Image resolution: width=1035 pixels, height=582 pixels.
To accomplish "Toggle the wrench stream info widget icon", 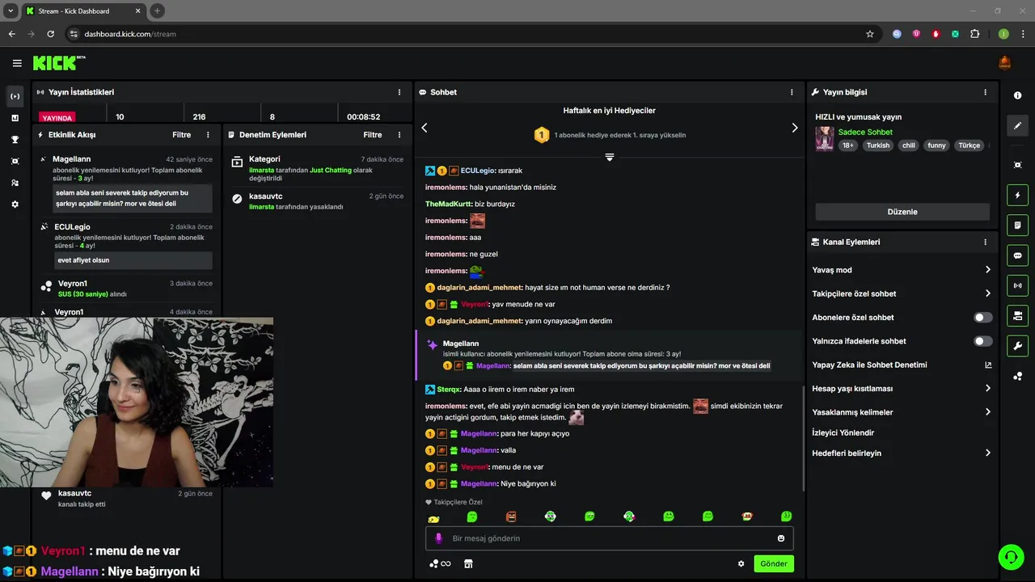I will (x=1017, y=346).
